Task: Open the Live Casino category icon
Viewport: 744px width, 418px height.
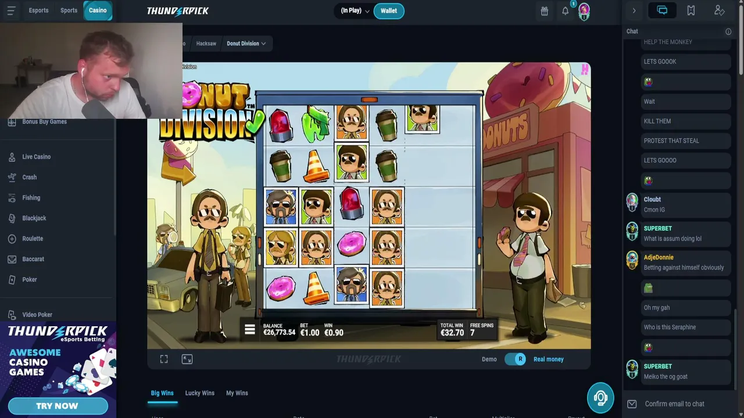Action: (x=12, y=157)
